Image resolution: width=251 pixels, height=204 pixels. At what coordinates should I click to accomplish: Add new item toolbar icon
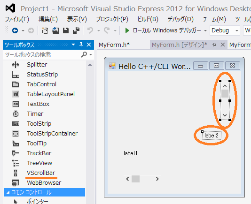45,30
